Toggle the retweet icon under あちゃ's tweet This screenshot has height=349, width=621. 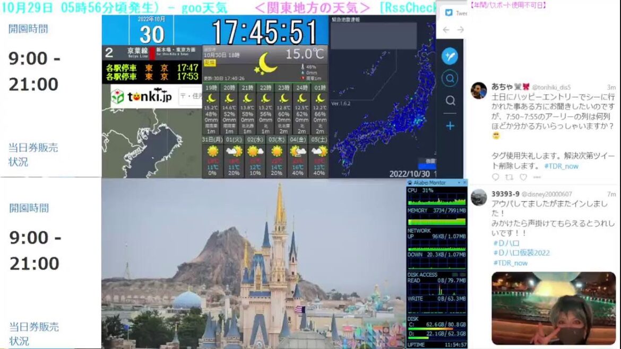[510, 177]
